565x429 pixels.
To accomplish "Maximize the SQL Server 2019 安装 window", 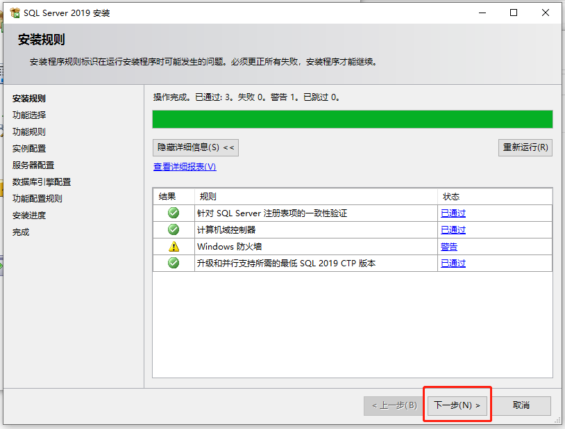I will click(x=514, y=13).
